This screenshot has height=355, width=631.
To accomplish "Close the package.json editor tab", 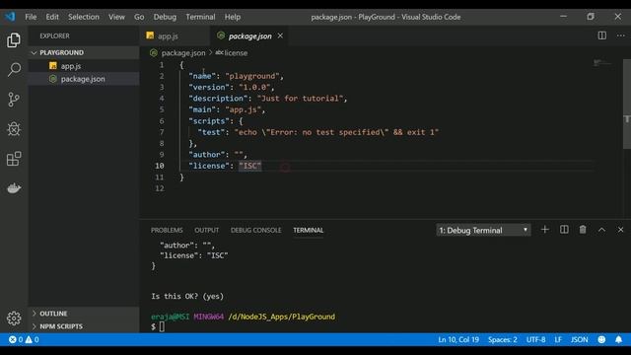I will tap(280, 35).
